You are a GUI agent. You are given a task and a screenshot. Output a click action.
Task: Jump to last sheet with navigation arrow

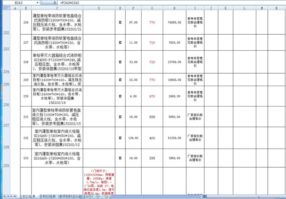click(x=15, y=196)
